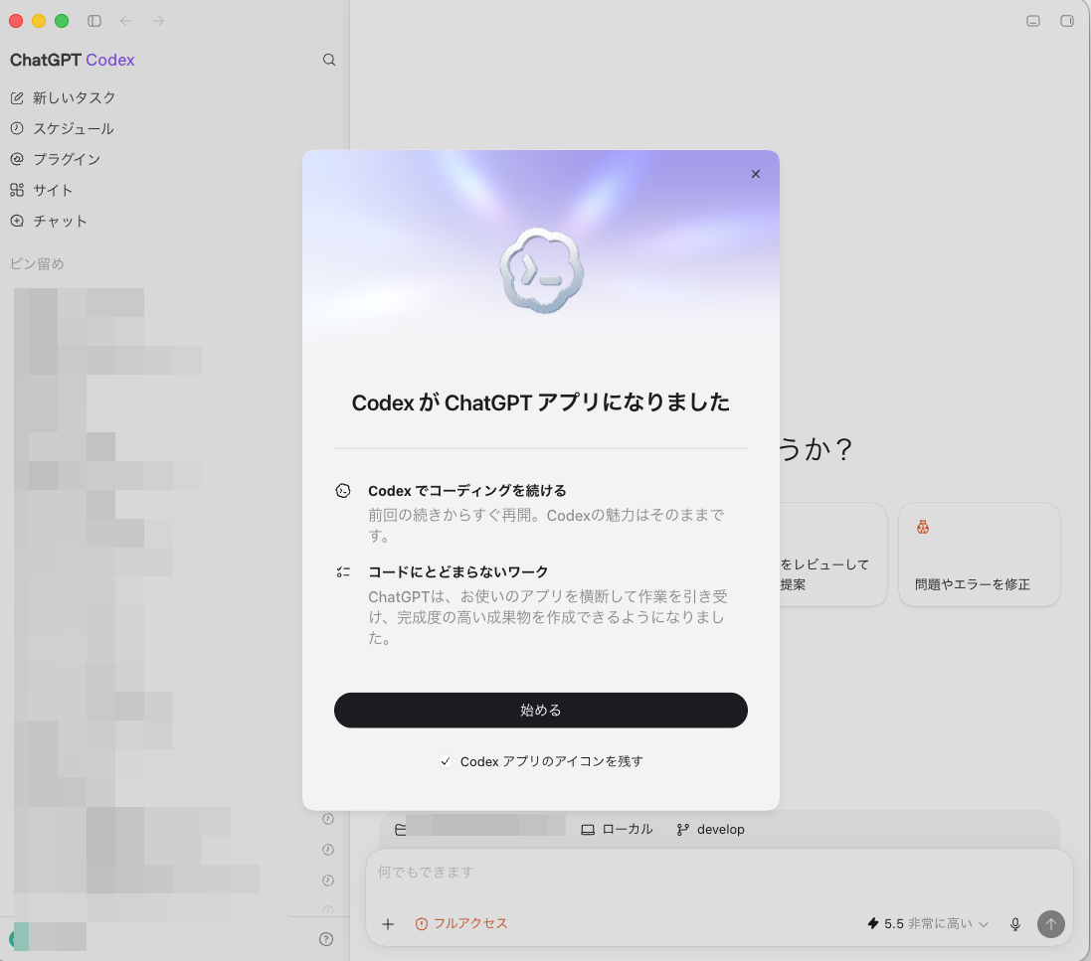Click the send arrow button

pos(1050,924)
